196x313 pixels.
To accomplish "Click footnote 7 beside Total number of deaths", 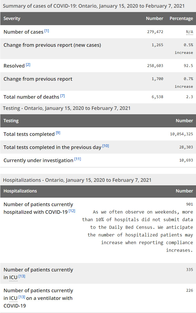I will tap(63, 96).
